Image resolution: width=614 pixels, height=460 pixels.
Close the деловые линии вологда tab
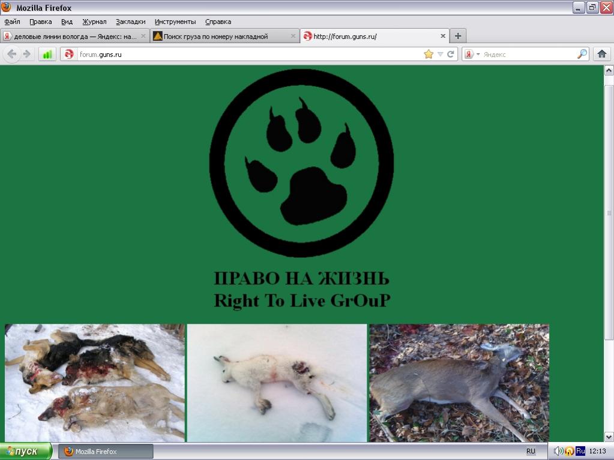[x=143, y=36]
